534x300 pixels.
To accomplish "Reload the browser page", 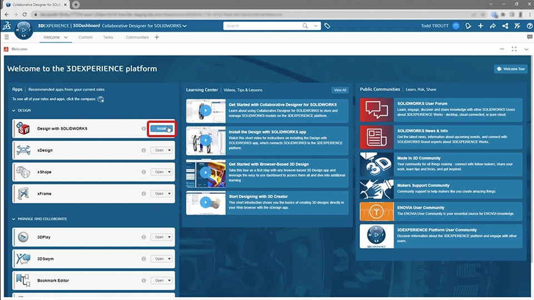I will click(24, 14).
